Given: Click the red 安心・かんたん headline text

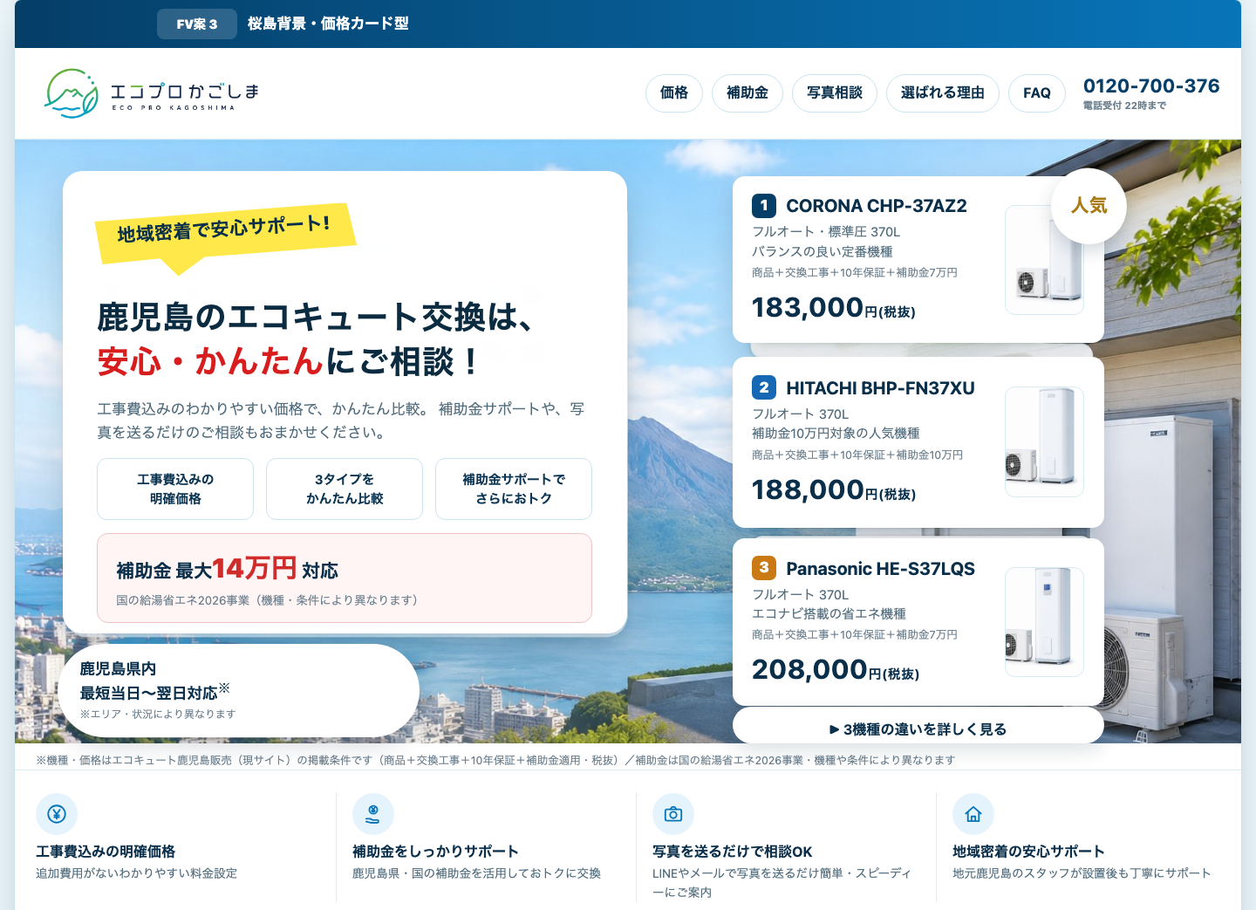Looking at the screenshot, I should coord(210,361).
